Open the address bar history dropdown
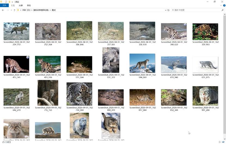Viewport: 226px width, 144px height. click(166, 10)
